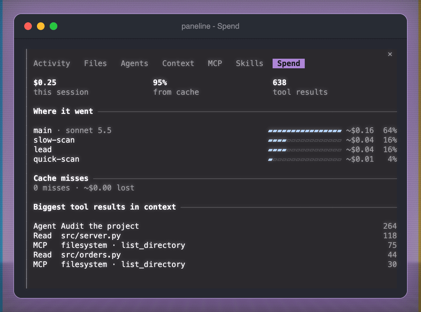Click the 4% share value
Viewport: 421px width, 312px height.
[x=392, y=159]
